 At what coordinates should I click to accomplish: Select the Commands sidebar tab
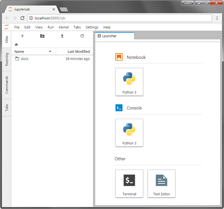point(7,85)
